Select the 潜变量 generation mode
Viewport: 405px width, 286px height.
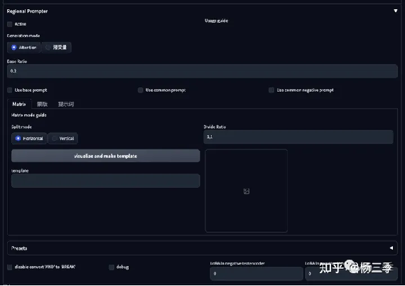pyautogui.click(x=56, y=48)
